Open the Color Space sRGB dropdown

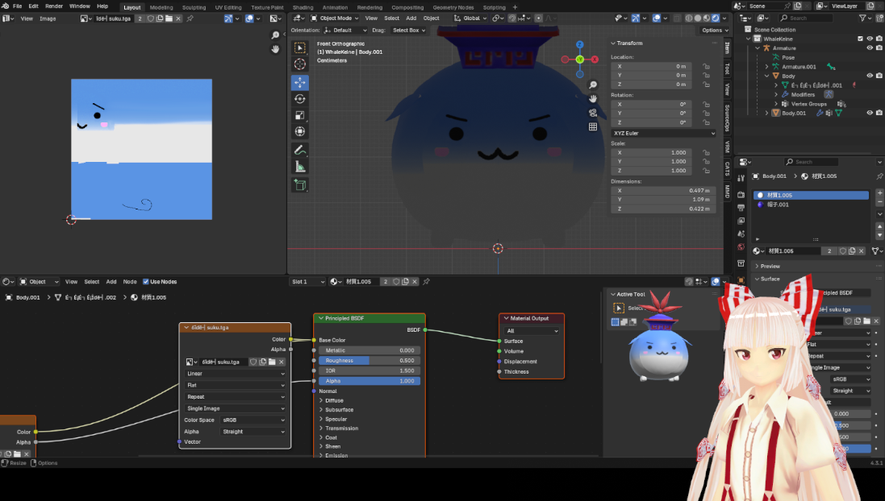(253, 420)
